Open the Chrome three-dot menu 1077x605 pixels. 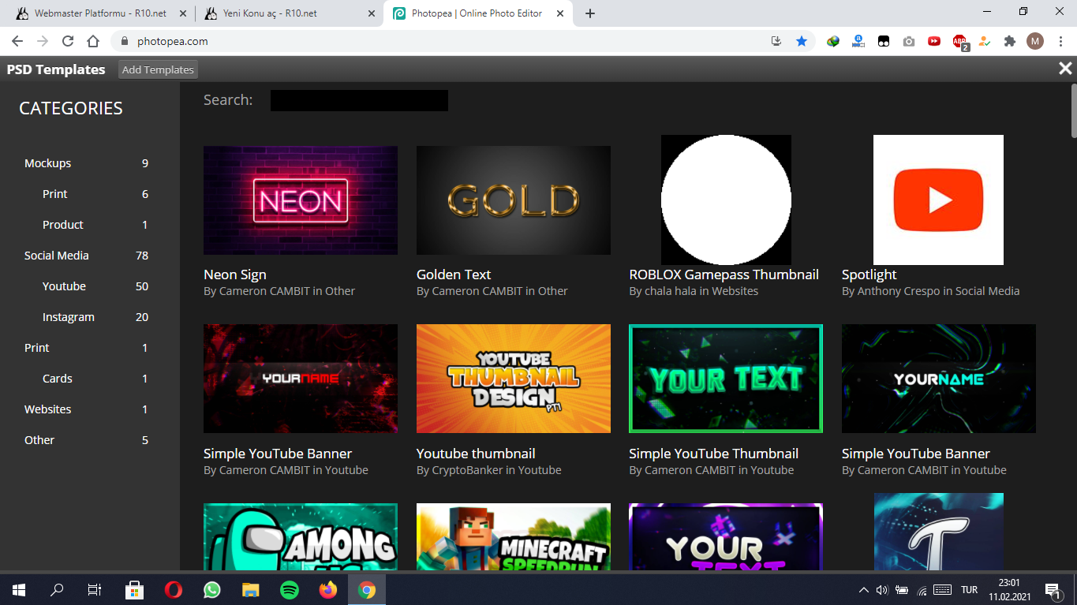1060,41
